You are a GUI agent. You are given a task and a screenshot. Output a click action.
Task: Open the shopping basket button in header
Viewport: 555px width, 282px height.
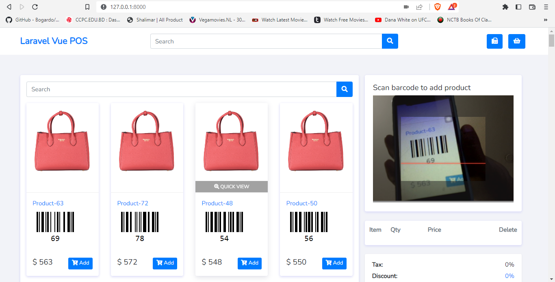pyautogui.click(x=517, y=41)
